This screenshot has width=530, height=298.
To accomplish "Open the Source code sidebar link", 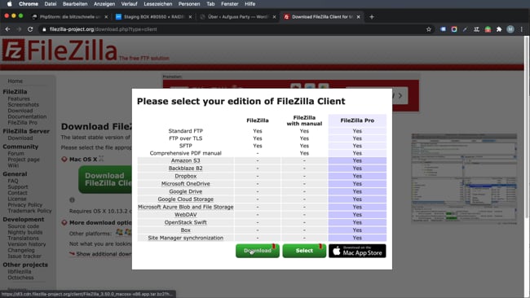I will (x=24, y=226).
